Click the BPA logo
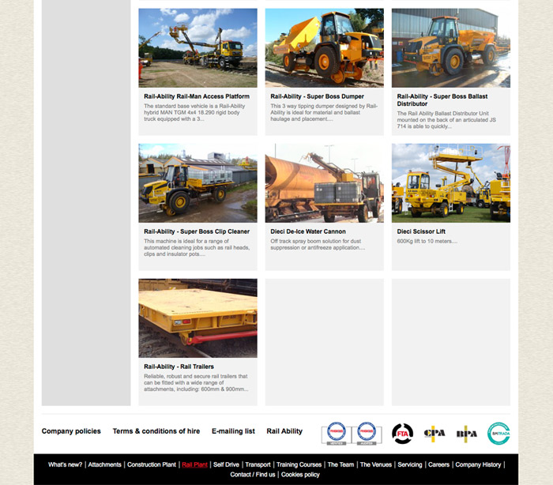This screenshot has height=485, width=553. (467, 434)
